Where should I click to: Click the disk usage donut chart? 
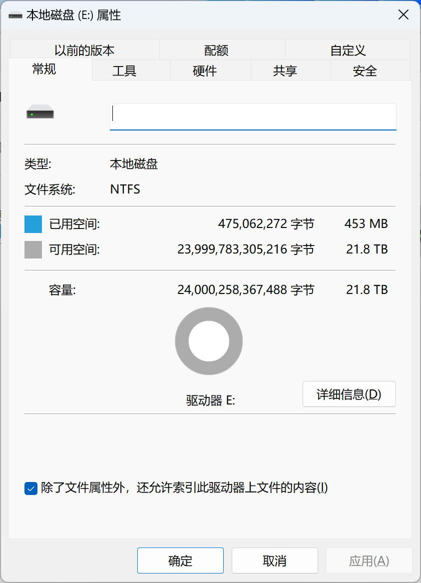coord(209,341)
